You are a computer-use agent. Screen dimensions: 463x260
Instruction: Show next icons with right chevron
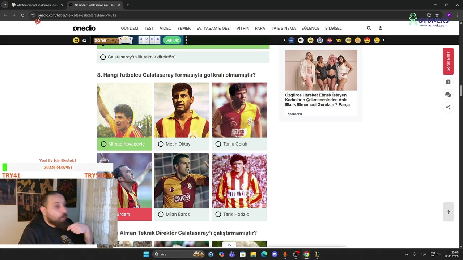point(383,40)
